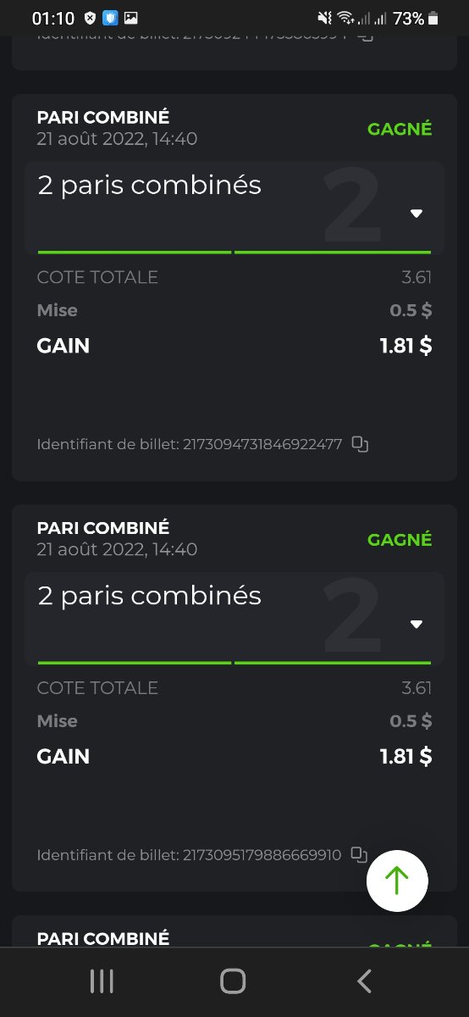The height and width of the screenshot is (1017, 469).
Task: Copy ticket ID ending in 922477
Action: tap(360, 444)
